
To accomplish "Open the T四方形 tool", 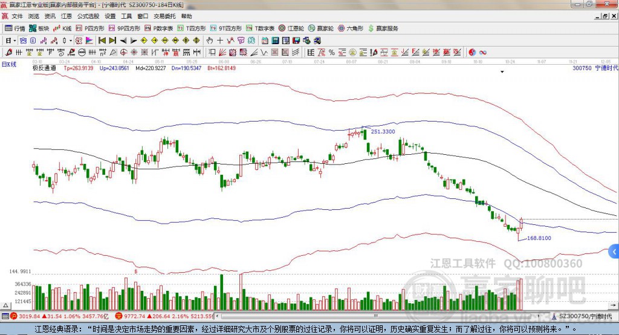I will (192, 28).
